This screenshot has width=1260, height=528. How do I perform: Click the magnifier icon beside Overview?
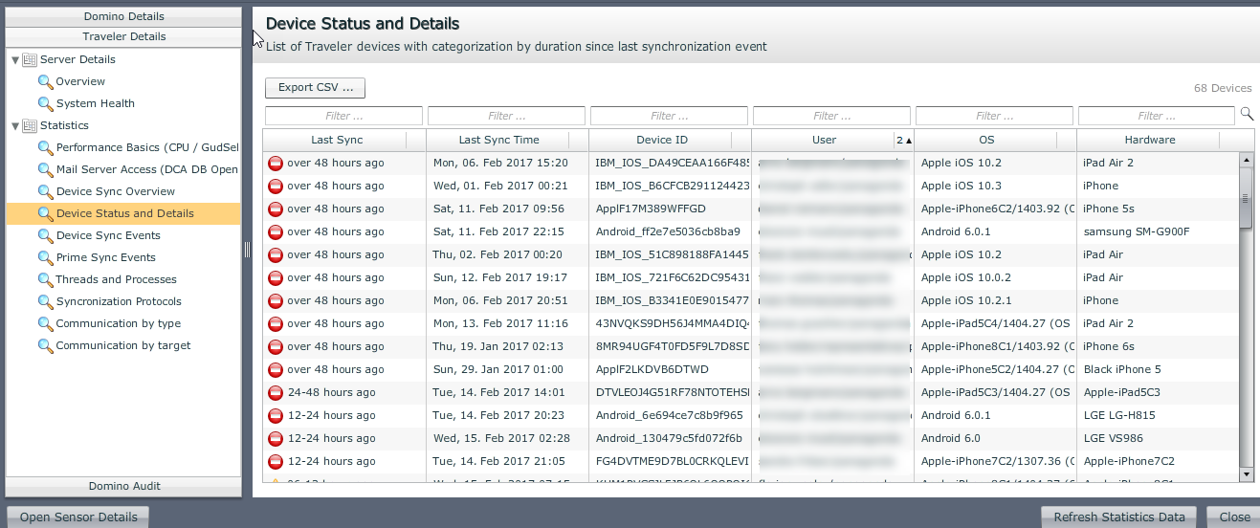pos(45,82)
